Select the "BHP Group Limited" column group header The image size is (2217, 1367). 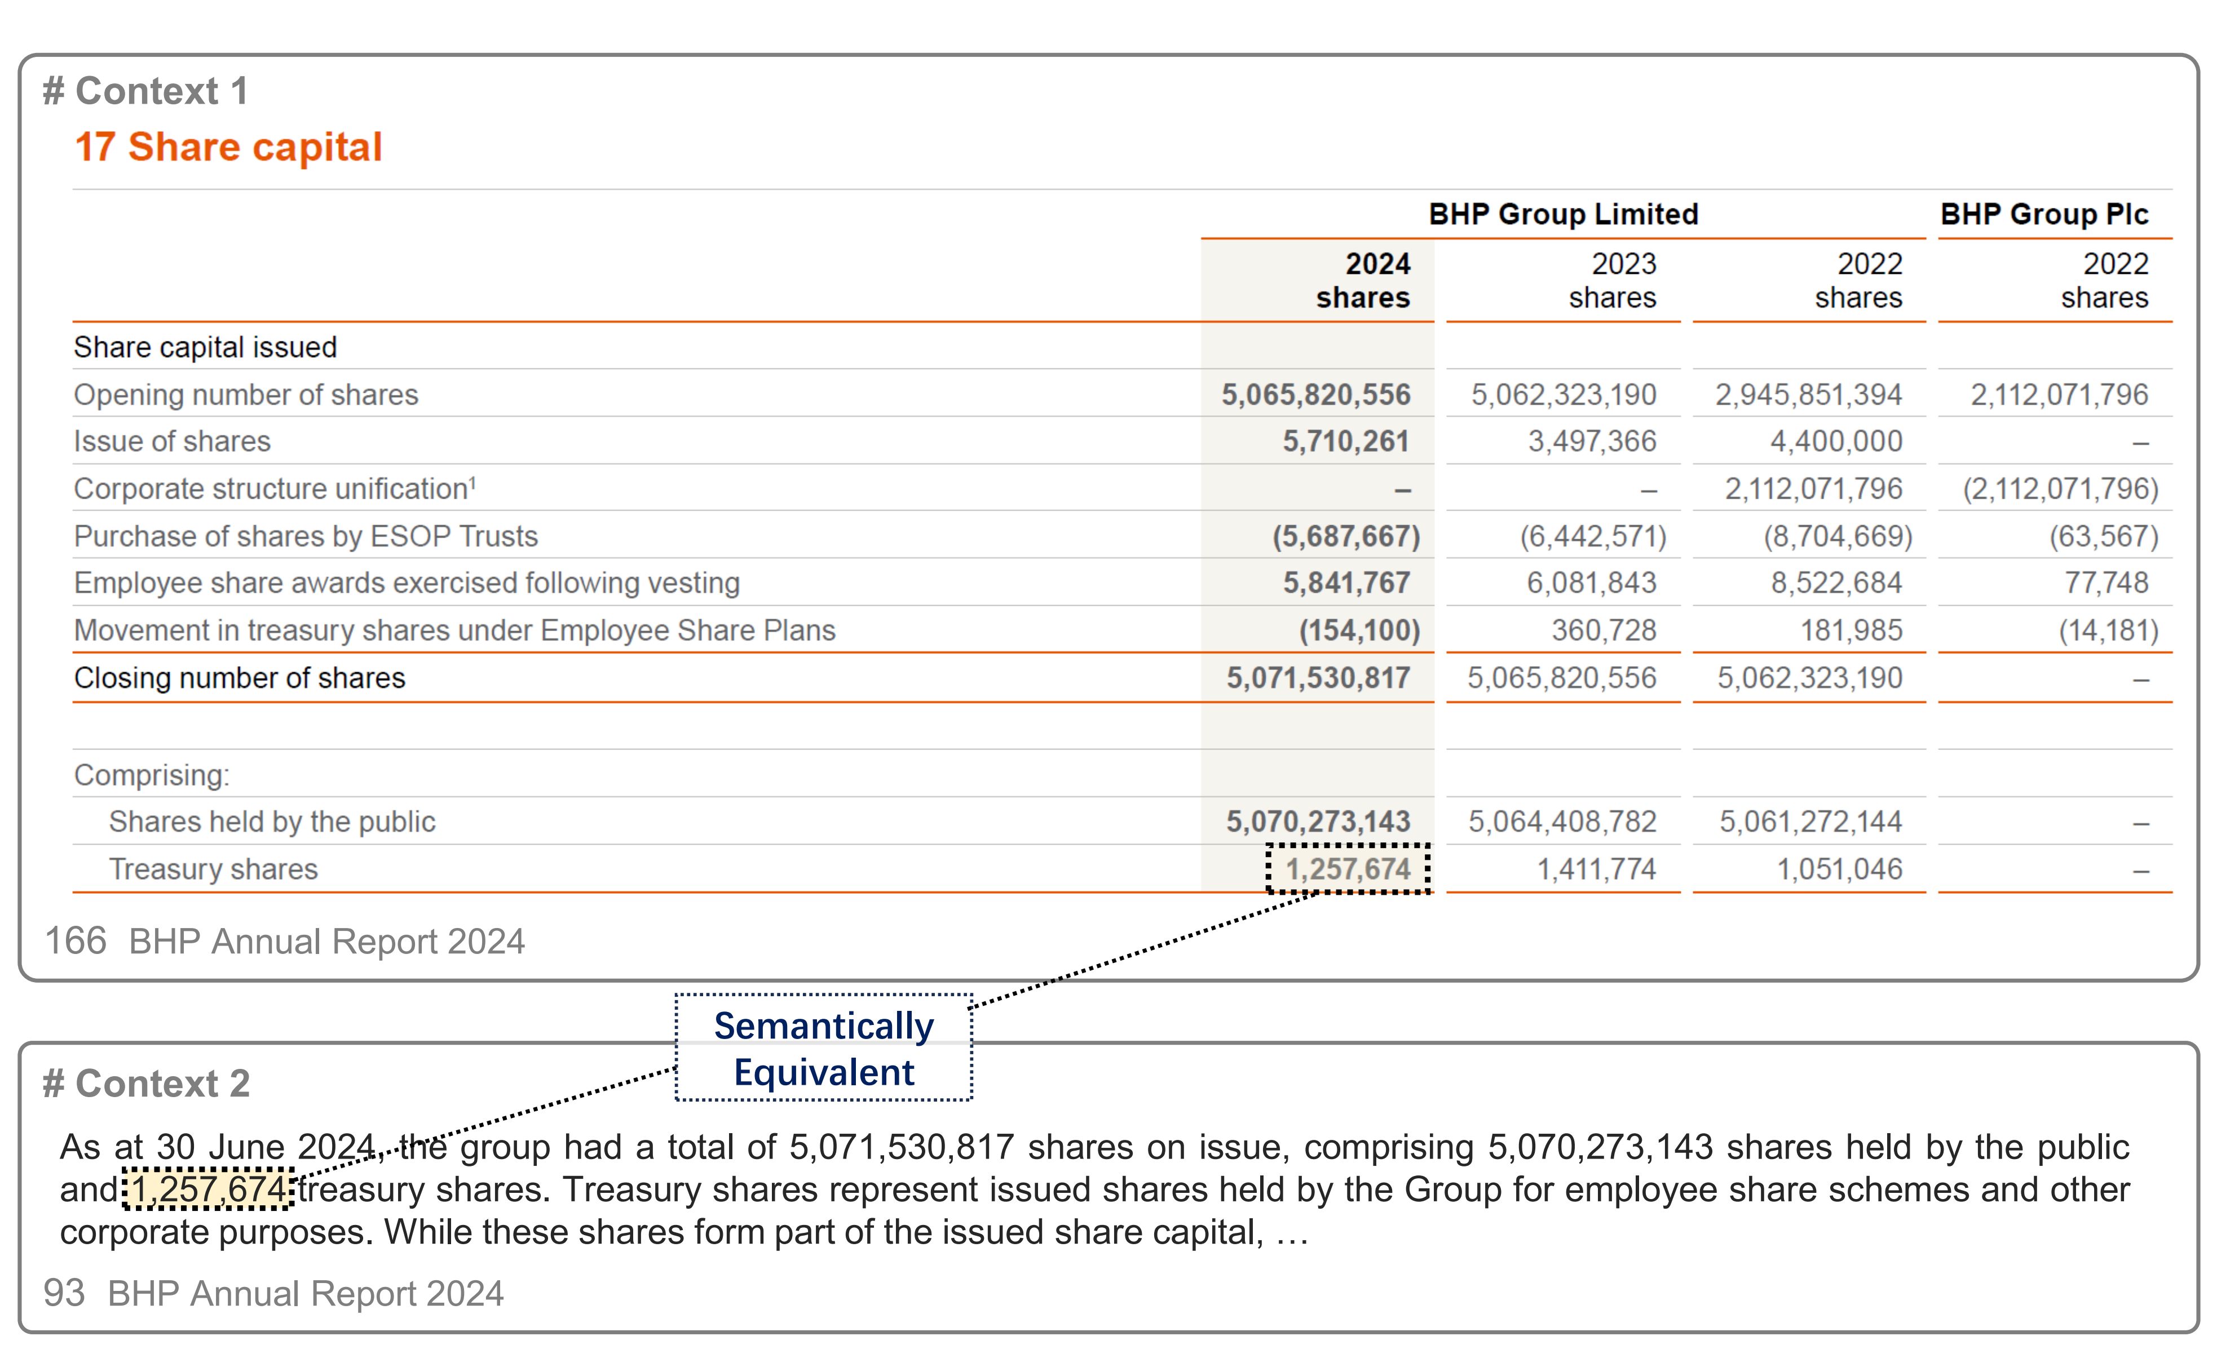(1562, 214)
